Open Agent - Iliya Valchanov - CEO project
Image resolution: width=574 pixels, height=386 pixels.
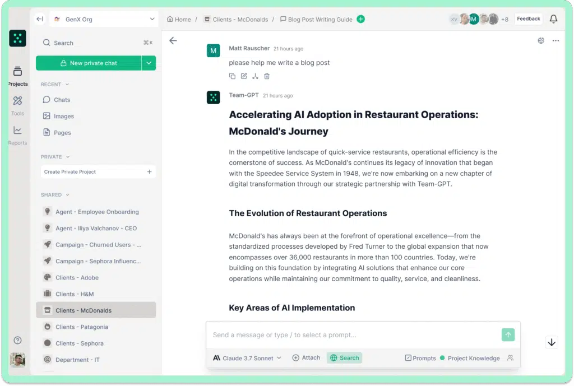point(96,228)
